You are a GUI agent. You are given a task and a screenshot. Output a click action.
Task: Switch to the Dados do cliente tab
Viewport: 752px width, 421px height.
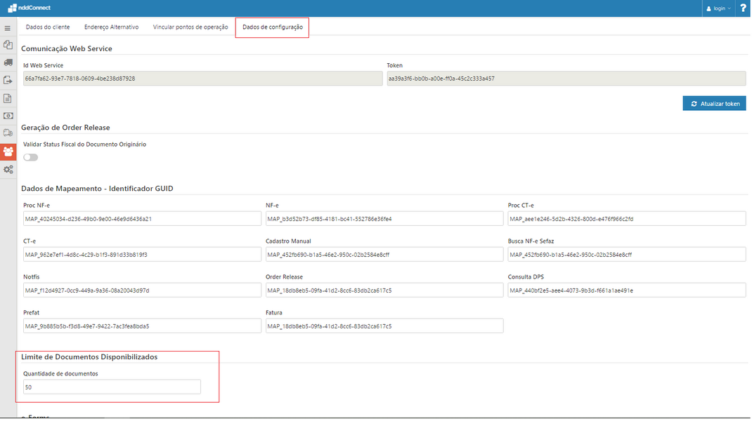(48, 27)
